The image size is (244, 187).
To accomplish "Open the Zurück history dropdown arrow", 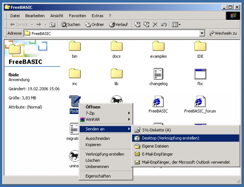I will click(32, 25).
